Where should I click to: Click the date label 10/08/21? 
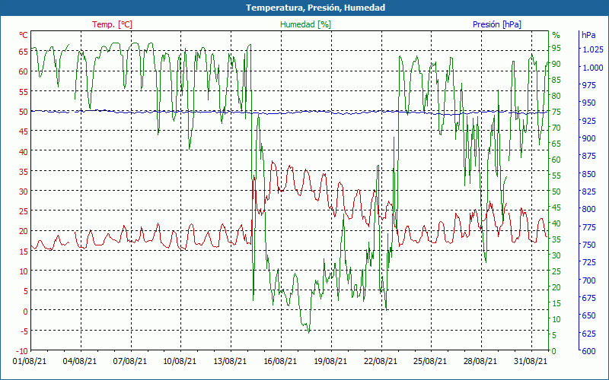tap(180, 361)
